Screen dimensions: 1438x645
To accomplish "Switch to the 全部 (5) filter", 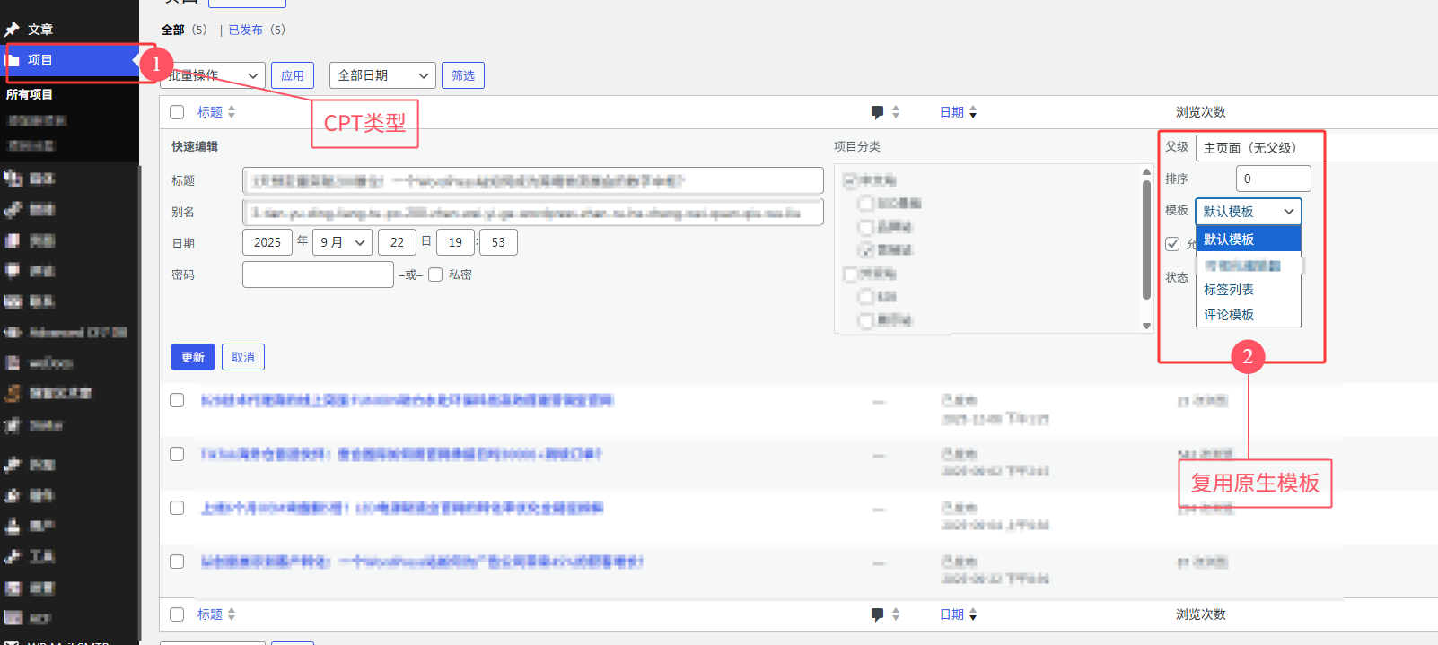I will [x=184, y=30].
